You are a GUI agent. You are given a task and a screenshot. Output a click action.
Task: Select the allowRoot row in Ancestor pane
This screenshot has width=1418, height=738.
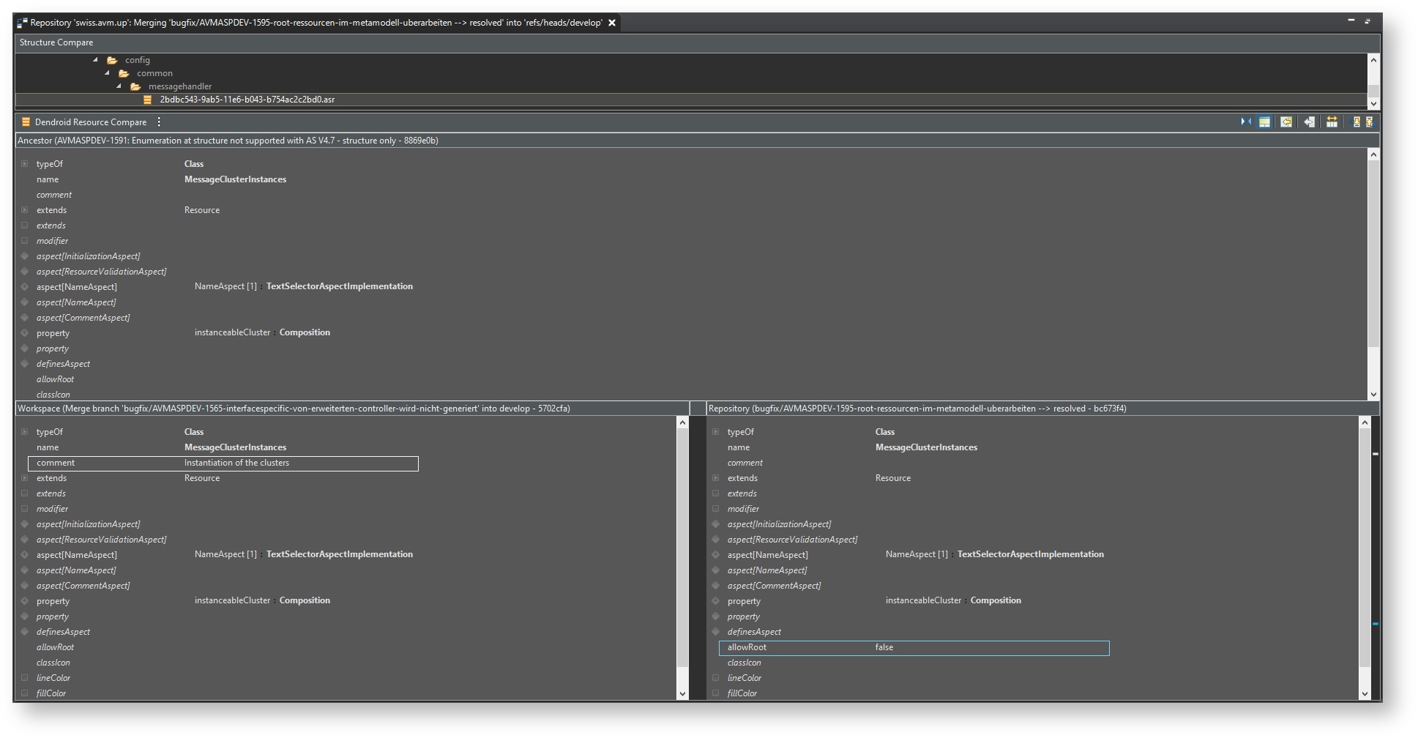tap(56, 379)
